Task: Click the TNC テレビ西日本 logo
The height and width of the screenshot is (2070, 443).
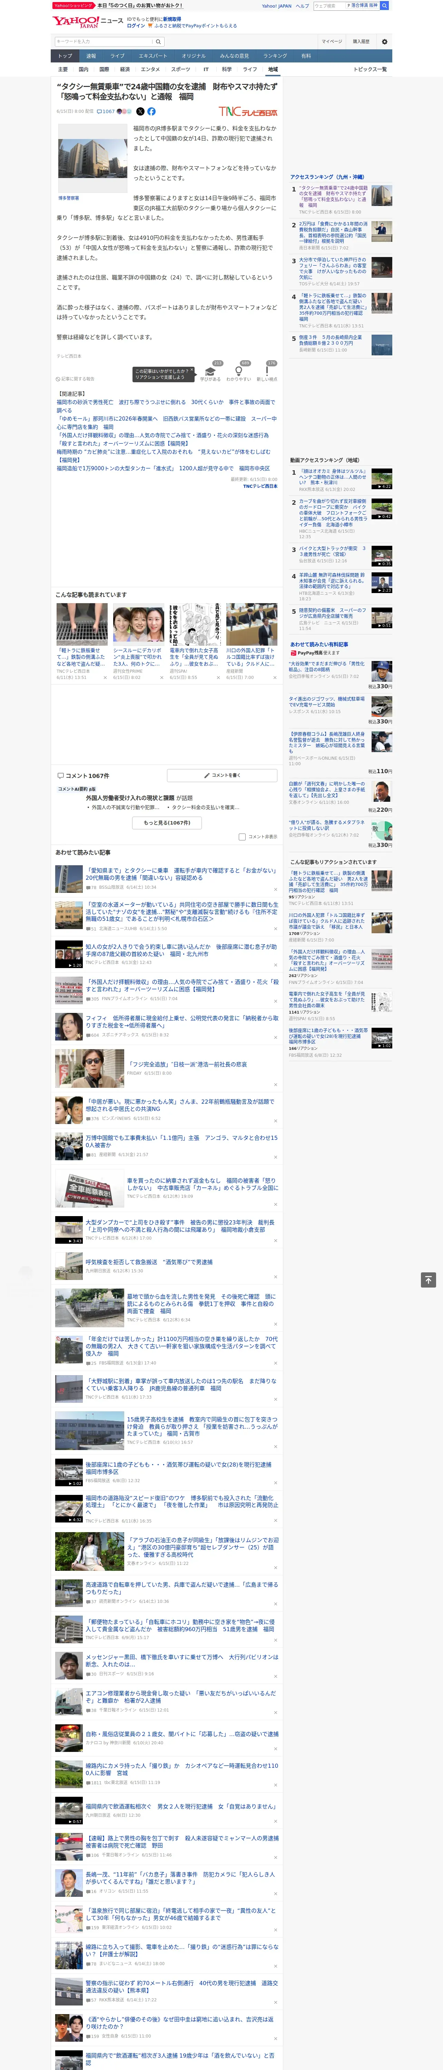Action: [248, 112]
